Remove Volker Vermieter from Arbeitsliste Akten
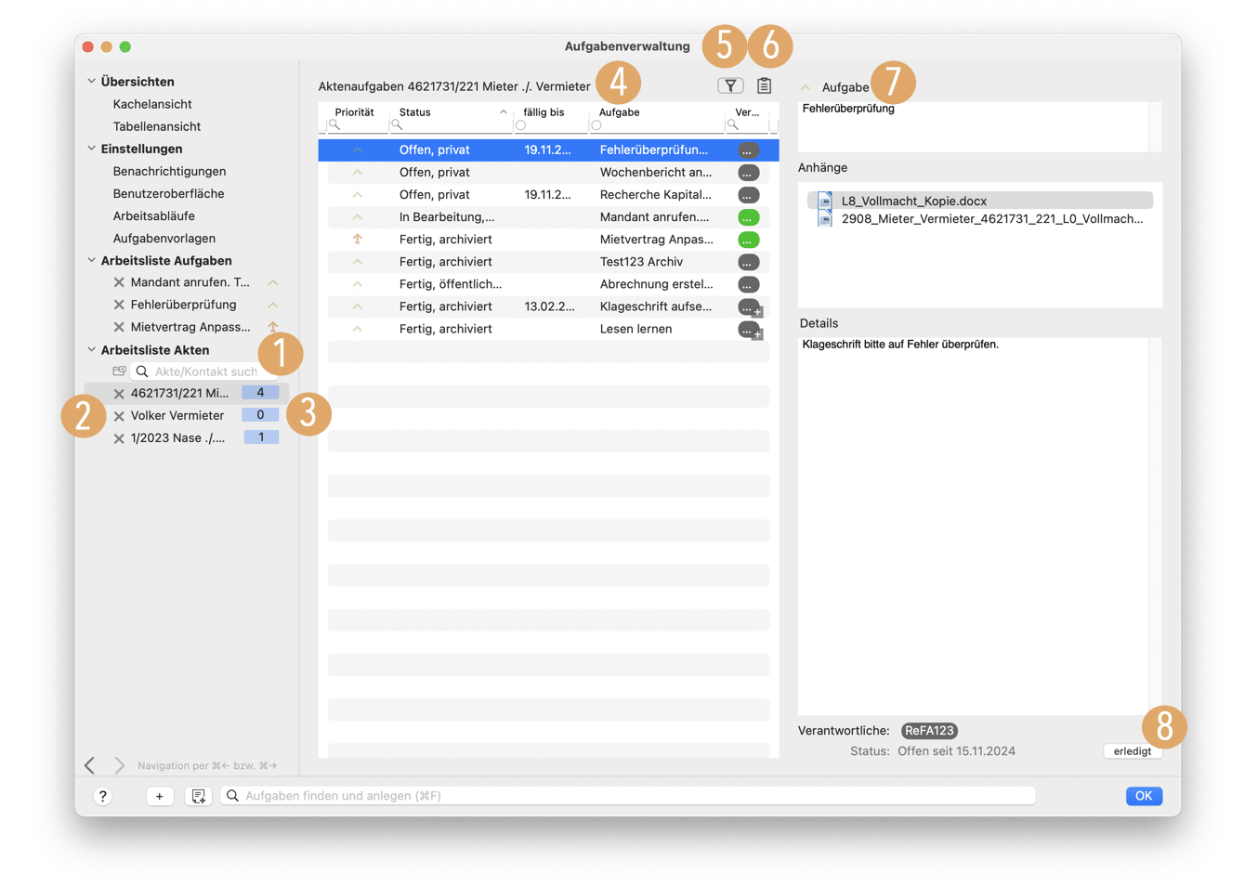This screenshot has width=1258, height=886. [119, 416]
